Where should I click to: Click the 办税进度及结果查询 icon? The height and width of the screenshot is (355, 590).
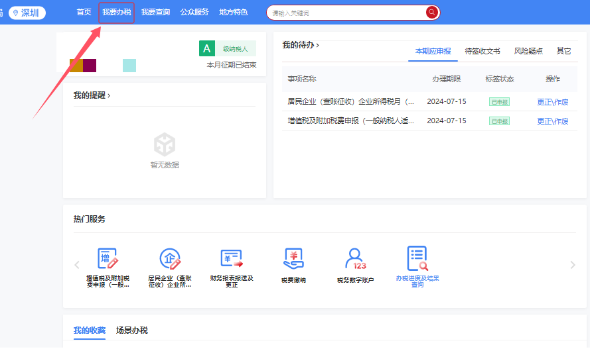[417, 260]
